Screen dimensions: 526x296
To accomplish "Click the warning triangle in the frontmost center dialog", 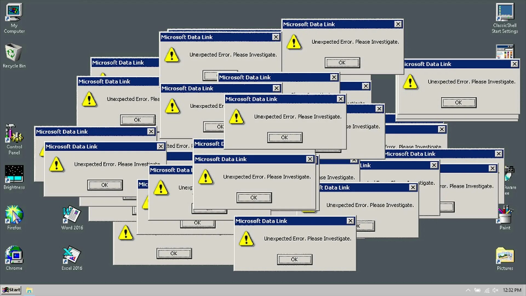I will click(x=236, y=117).
